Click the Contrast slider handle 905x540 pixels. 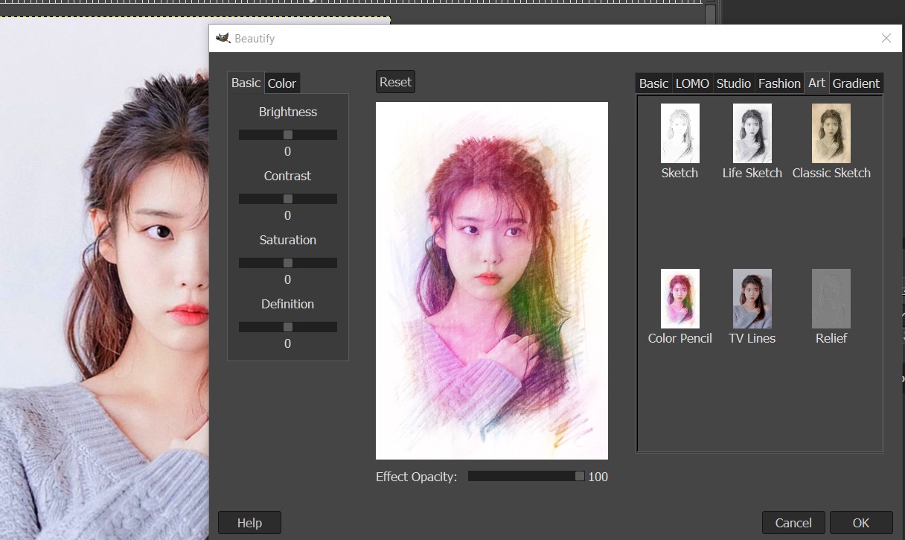click(x=288, y=199)
